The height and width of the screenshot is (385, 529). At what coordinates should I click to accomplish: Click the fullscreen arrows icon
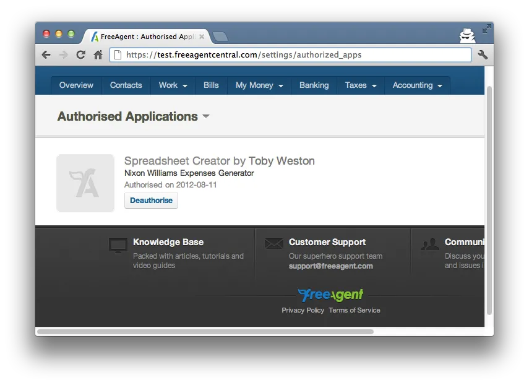(486, 28)
